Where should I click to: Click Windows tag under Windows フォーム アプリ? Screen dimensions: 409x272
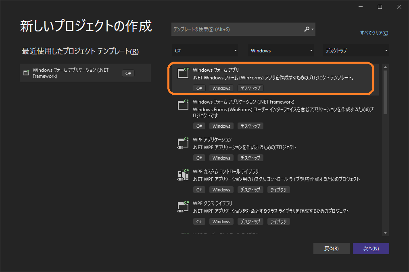click(221, 88)
